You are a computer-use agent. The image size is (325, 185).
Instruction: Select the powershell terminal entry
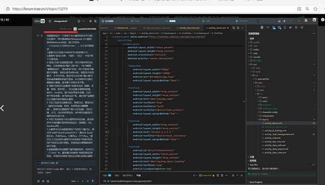(207, 175)
